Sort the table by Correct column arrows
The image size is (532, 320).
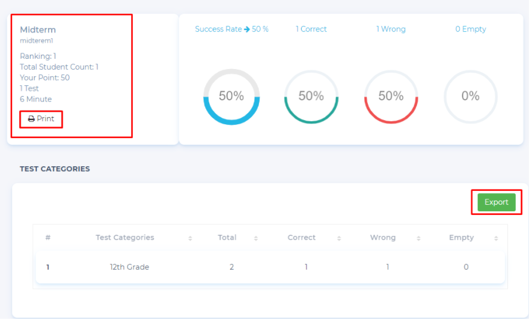pos(338,238)
